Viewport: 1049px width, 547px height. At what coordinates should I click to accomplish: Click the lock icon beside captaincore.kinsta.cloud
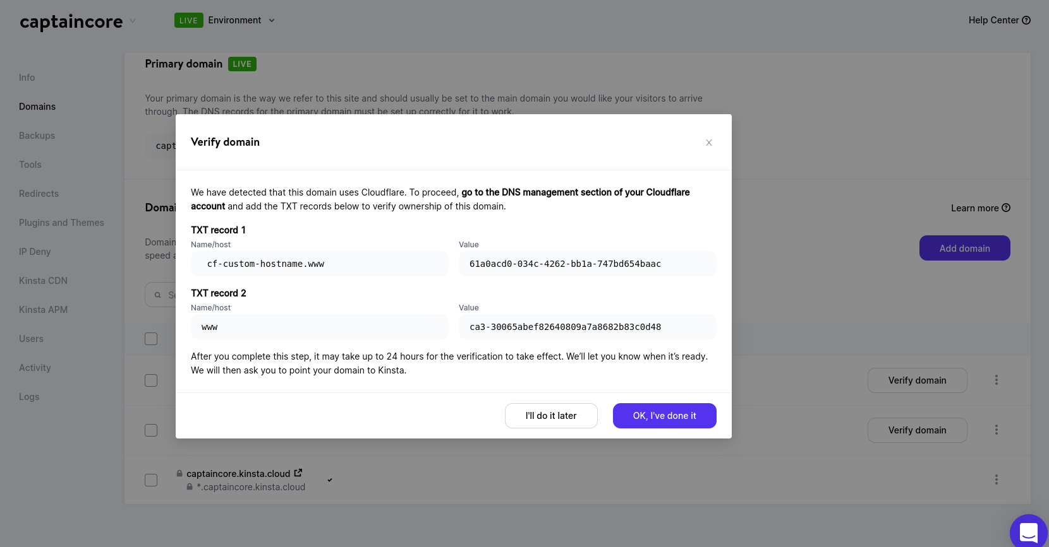(x=179, y=473)
